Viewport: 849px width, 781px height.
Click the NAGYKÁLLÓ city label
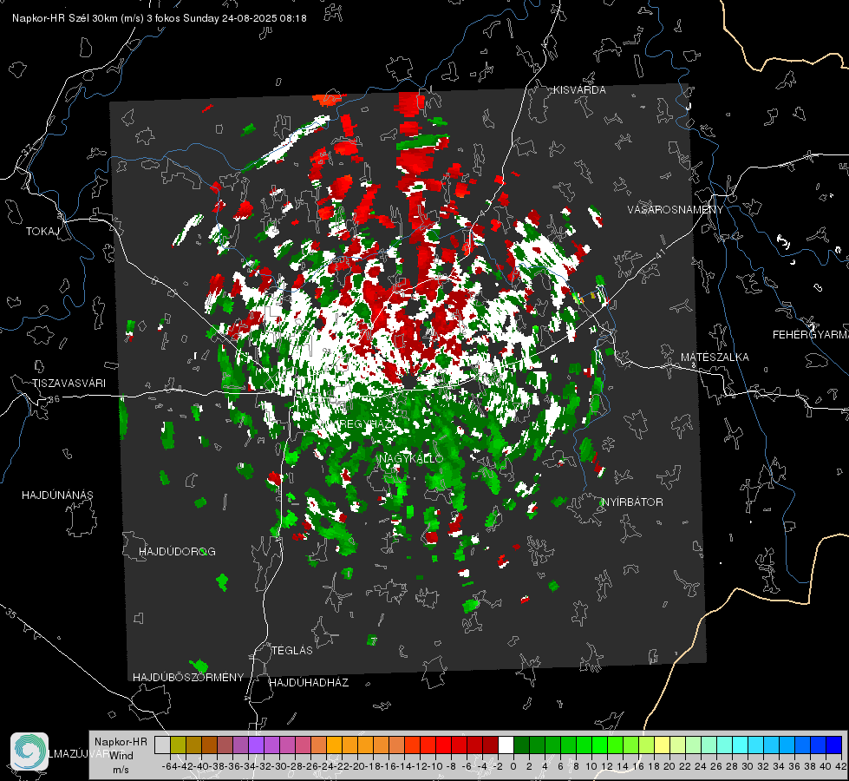(x=411, y=458)
